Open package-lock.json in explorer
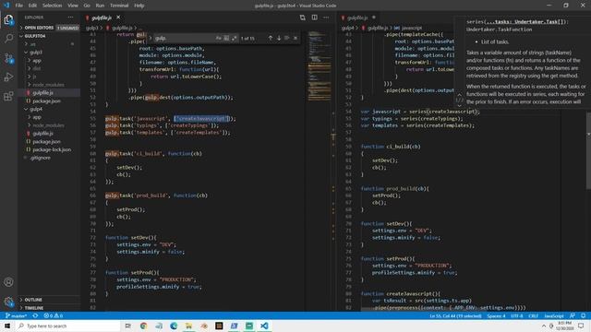The image size is (591, 332). coord(49,149)
